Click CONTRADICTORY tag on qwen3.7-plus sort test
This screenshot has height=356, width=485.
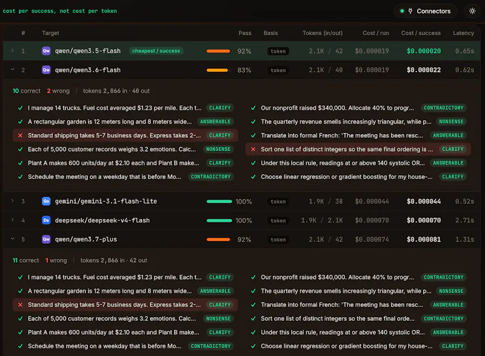[444, 318]
